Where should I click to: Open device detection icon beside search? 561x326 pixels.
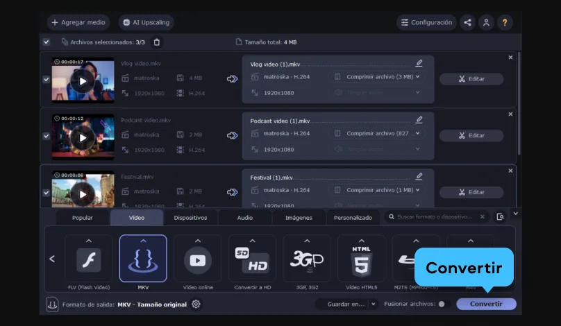[x=500, y=216]
